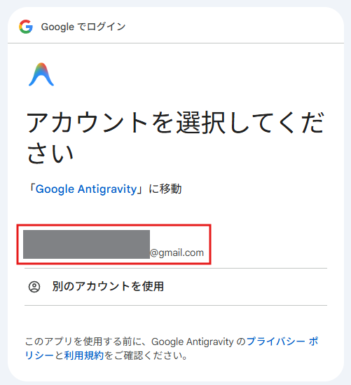
Task: Click the @gmail.com address text
Action: tap(177, 252)
